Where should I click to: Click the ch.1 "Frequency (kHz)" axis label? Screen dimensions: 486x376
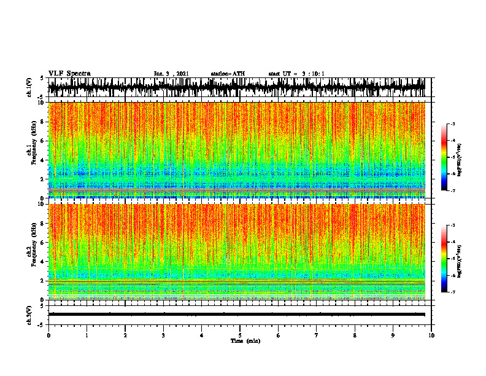[34, 143]
